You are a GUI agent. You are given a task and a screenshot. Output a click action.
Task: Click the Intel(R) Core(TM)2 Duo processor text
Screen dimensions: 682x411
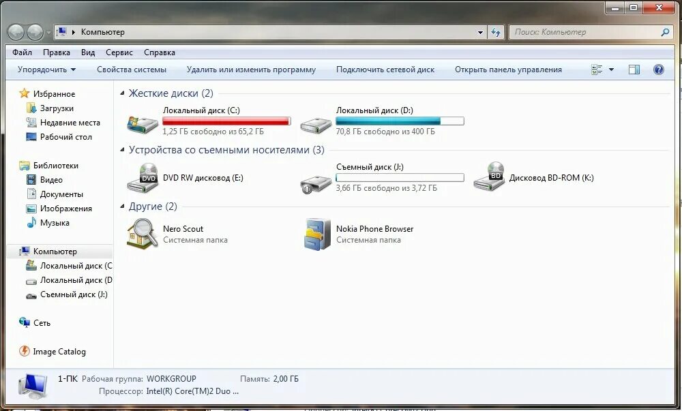(x=192, y=391)
